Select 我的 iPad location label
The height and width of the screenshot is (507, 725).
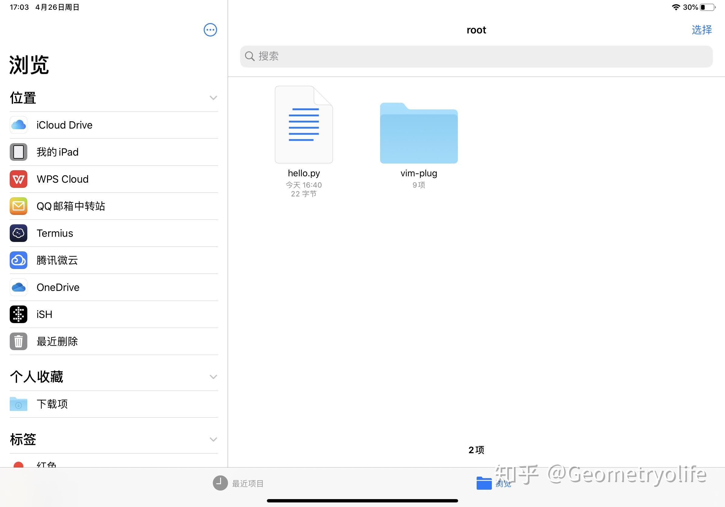tap(57, 152)
